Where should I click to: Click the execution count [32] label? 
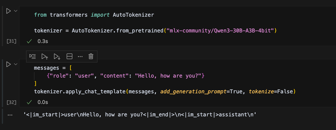point(11,102)
